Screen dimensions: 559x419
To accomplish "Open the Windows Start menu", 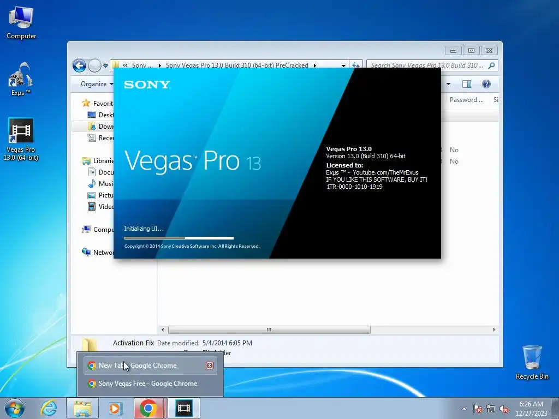I will click(x=14, y=408).
